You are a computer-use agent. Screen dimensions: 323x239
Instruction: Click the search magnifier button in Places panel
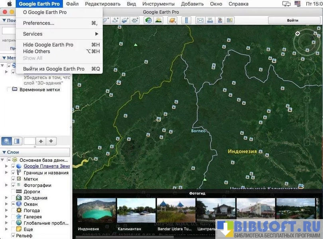pos(7,141)
